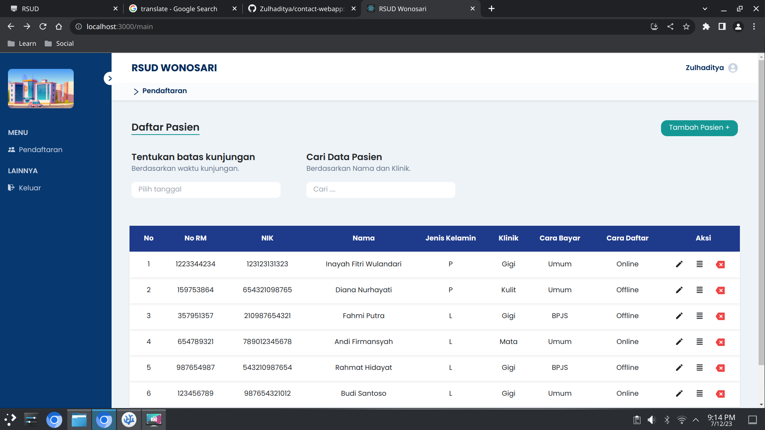
Task: Open the volume control in system tray
Action: [651, 420]
